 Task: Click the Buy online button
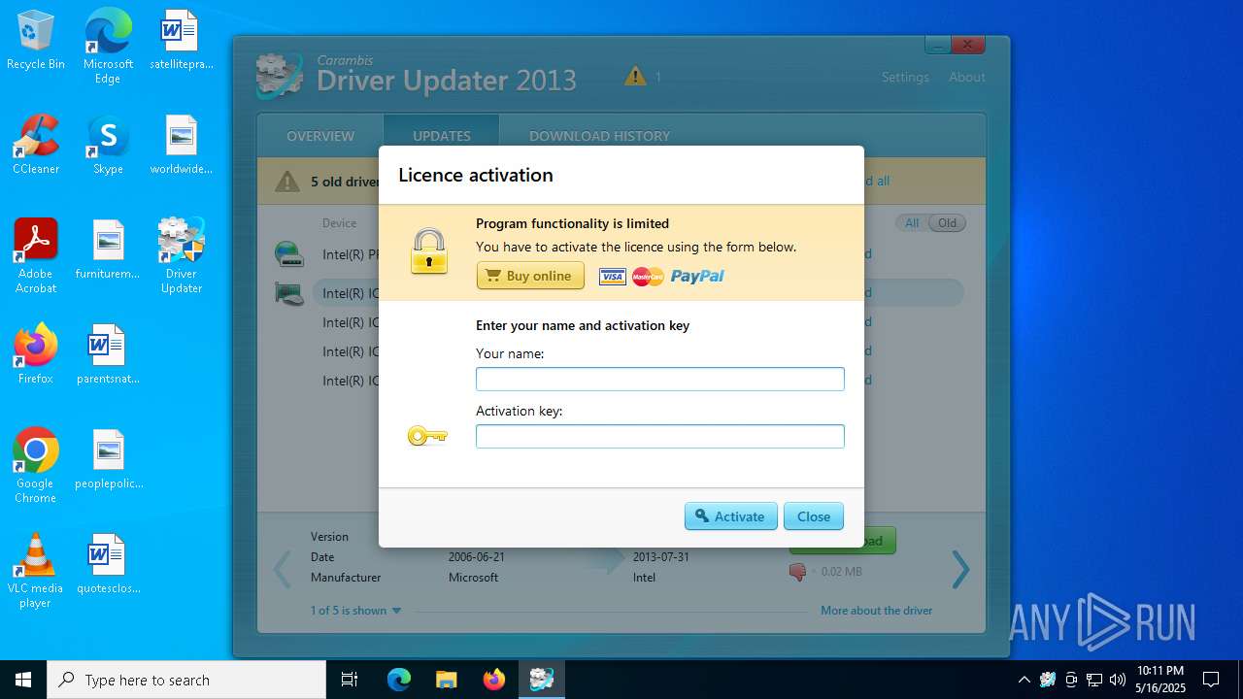530,276
